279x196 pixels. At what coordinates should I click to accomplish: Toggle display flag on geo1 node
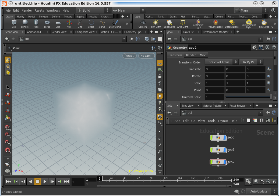tap(225, 150)
